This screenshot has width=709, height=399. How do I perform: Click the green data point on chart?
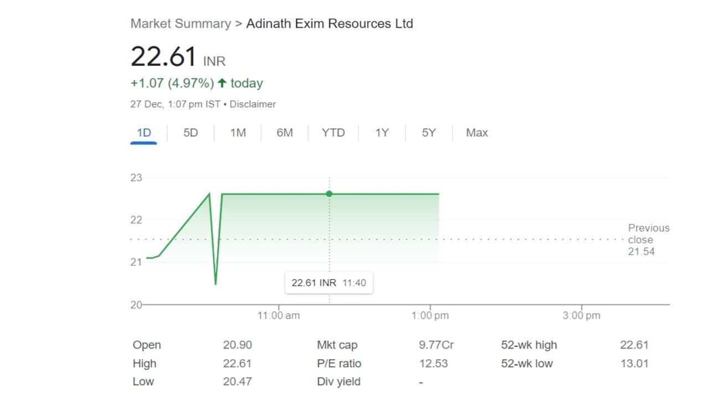pyautogui.click(x=330, y=194)
